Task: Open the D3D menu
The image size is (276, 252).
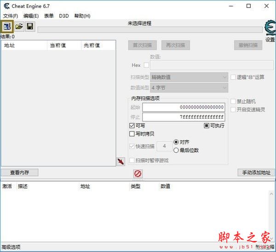Action: coord(64,16)
